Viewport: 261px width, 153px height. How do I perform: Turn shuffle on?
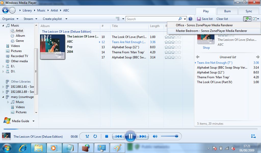[87, 136]
